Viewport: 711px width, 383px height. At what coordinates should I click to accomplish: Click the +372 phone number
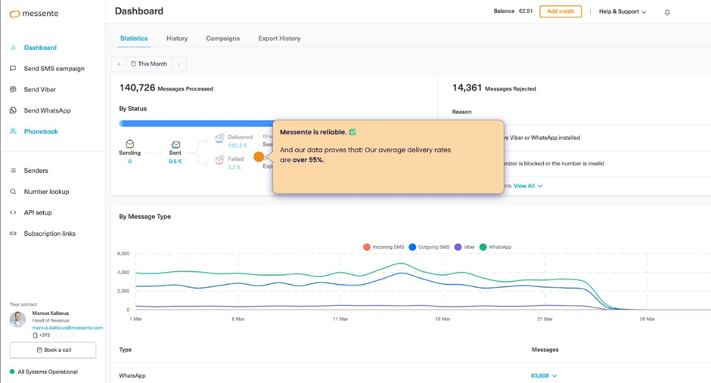point(45,335)
